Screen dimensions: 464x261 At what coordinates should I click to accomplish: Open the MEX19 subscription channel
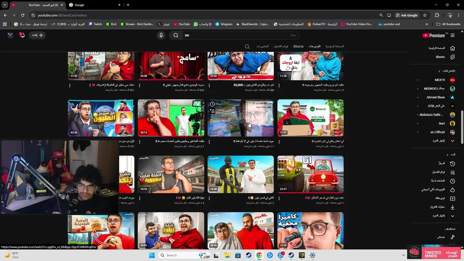pyautogui.click(x=435, y=80)
